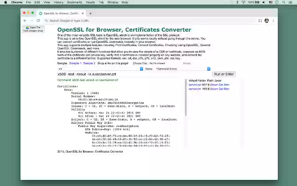Image resolution: width=297 pixels, height=186 pixels.
Task: Open the Tab menu
Action: [101, 2]
